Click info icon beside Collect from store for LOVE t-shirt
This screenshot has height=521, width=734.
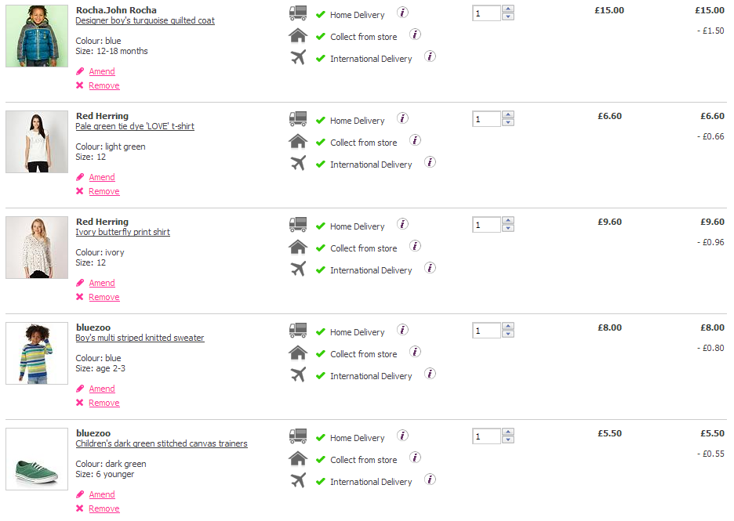pos(416,140)
